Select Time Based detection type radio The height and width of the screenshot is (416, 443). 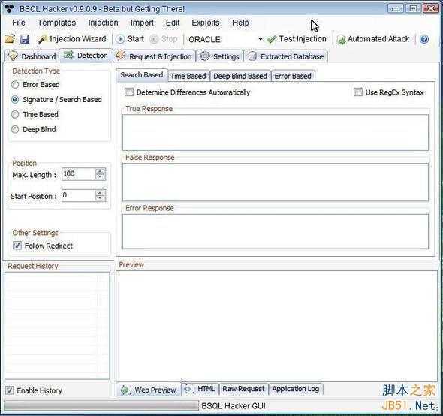tap(15, 114)
